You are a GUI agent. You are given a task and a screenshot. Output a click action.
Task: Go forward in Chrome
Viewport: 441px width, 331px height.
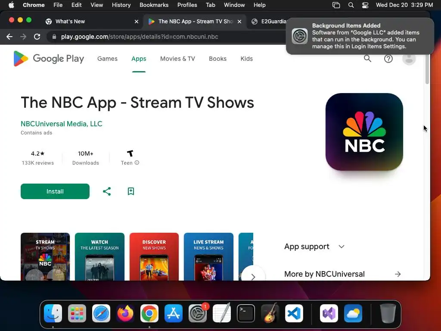(23, 37)
